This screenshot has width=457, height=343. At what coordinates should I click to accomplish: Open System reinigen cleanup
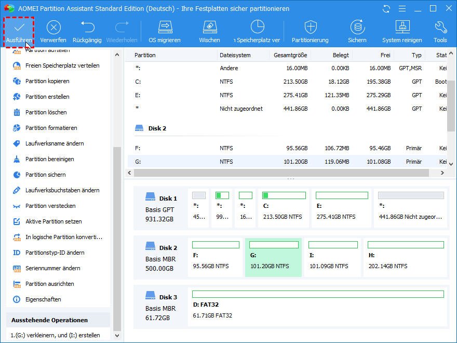click(402, 30)
